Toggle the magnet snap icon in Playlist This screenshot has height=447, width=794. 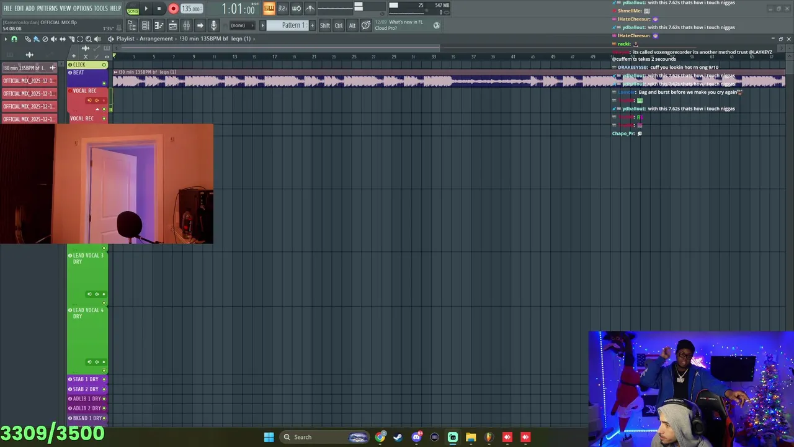click(14, 38)
